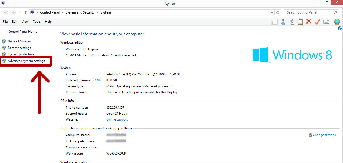Open System protection link
Screen dimensions: 343x163
click(x=21, y=54)
